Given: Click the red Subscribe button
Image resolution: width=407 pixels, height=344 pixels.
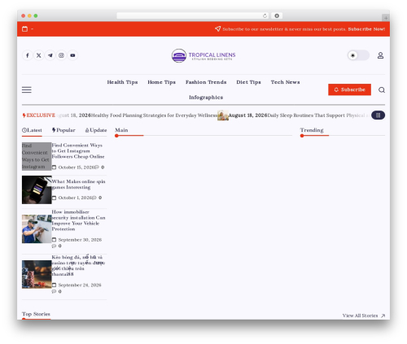Looking at the screenshot, I should (x=349, y=89).
